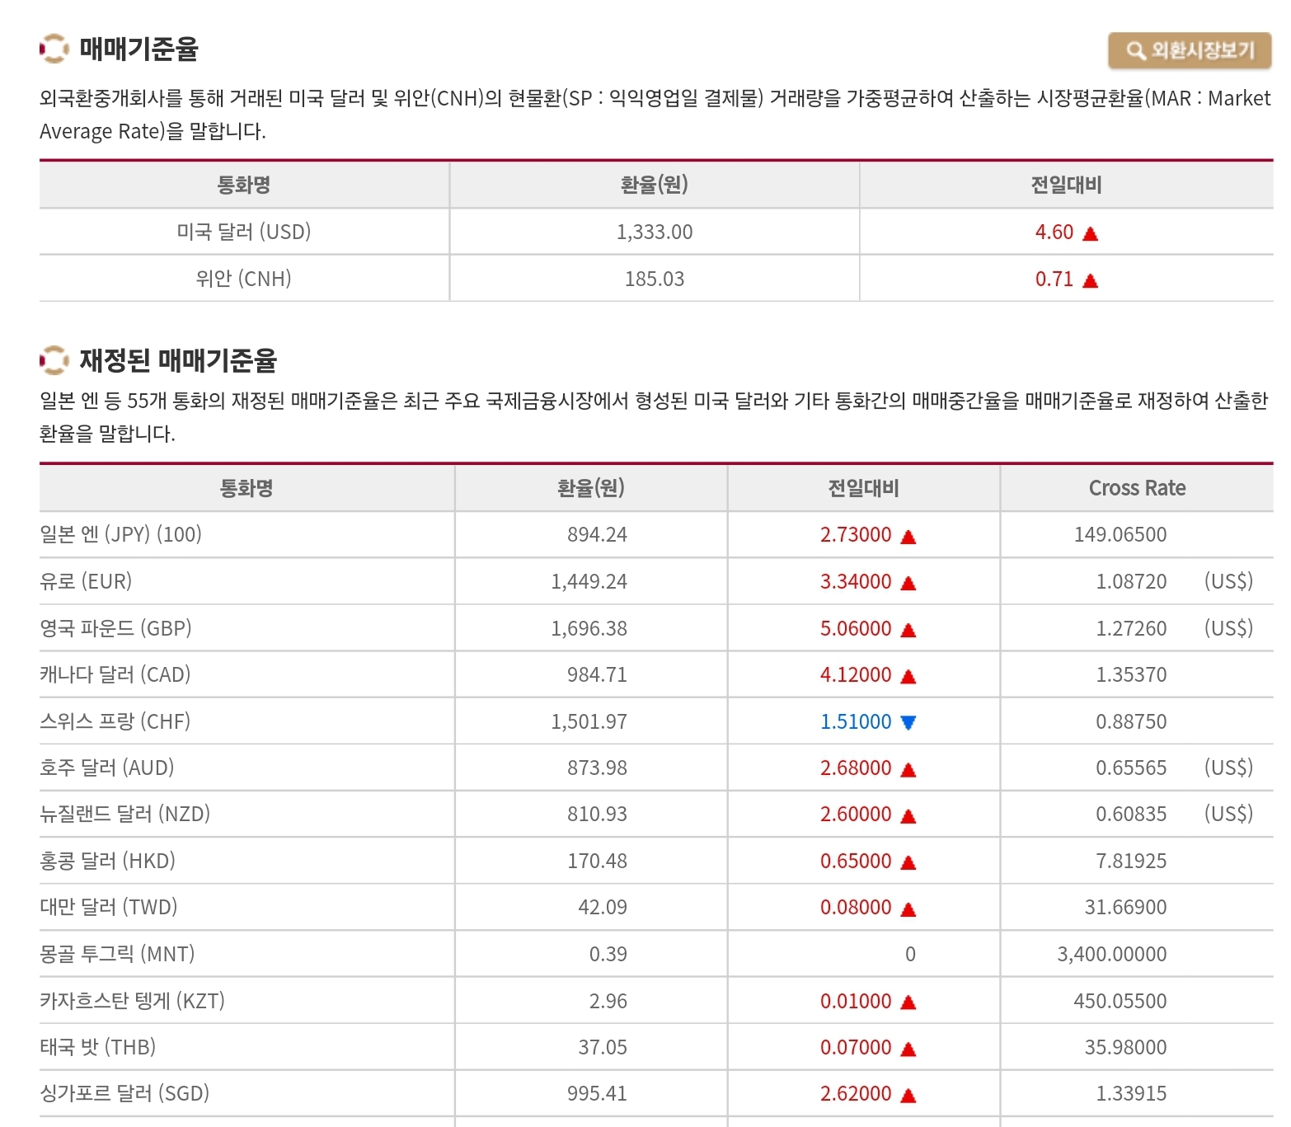Select the 미국 달러 (USD) row label

point(244,232)
